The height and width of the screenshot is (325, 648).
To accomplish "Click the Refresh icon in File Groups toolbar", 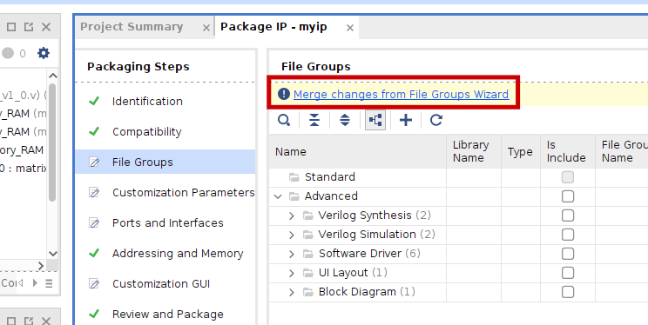I will coord(436,120).
